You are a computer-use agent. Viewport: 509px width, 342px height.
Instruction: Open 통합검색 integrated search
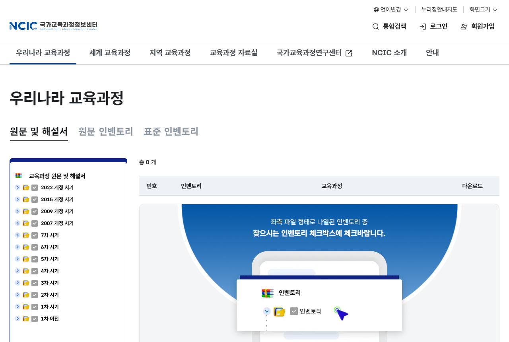[x=389, y=27]
